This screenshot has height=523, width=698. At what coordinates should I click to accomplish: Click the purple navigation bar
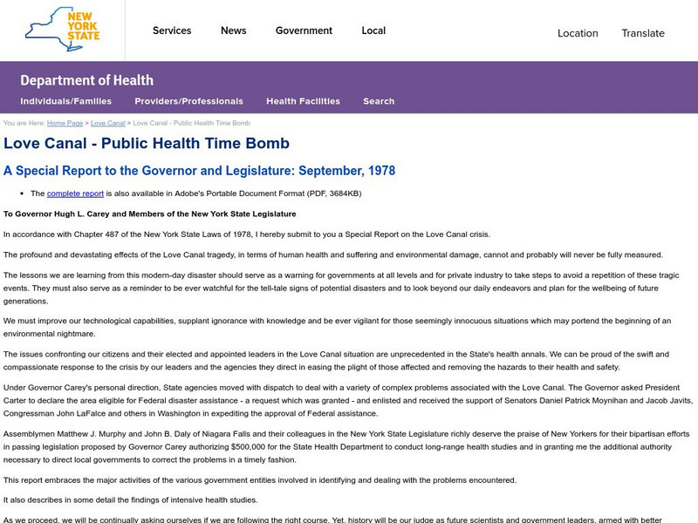coord(523,101)
